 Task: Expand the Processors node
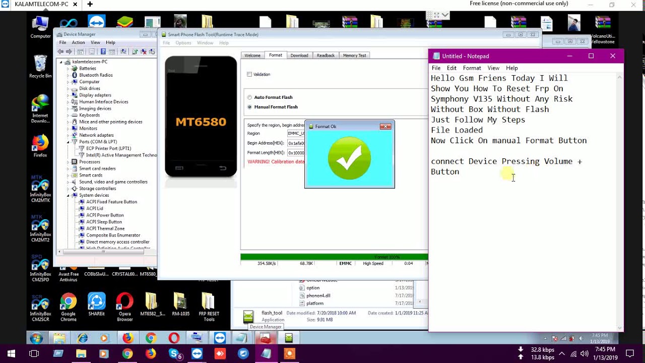(x=68, y=162)
